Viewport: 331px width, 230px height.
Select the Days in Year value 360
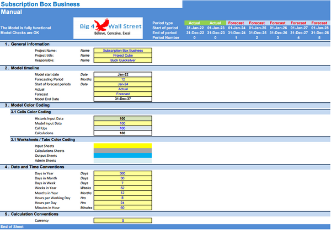click(122, 173)
